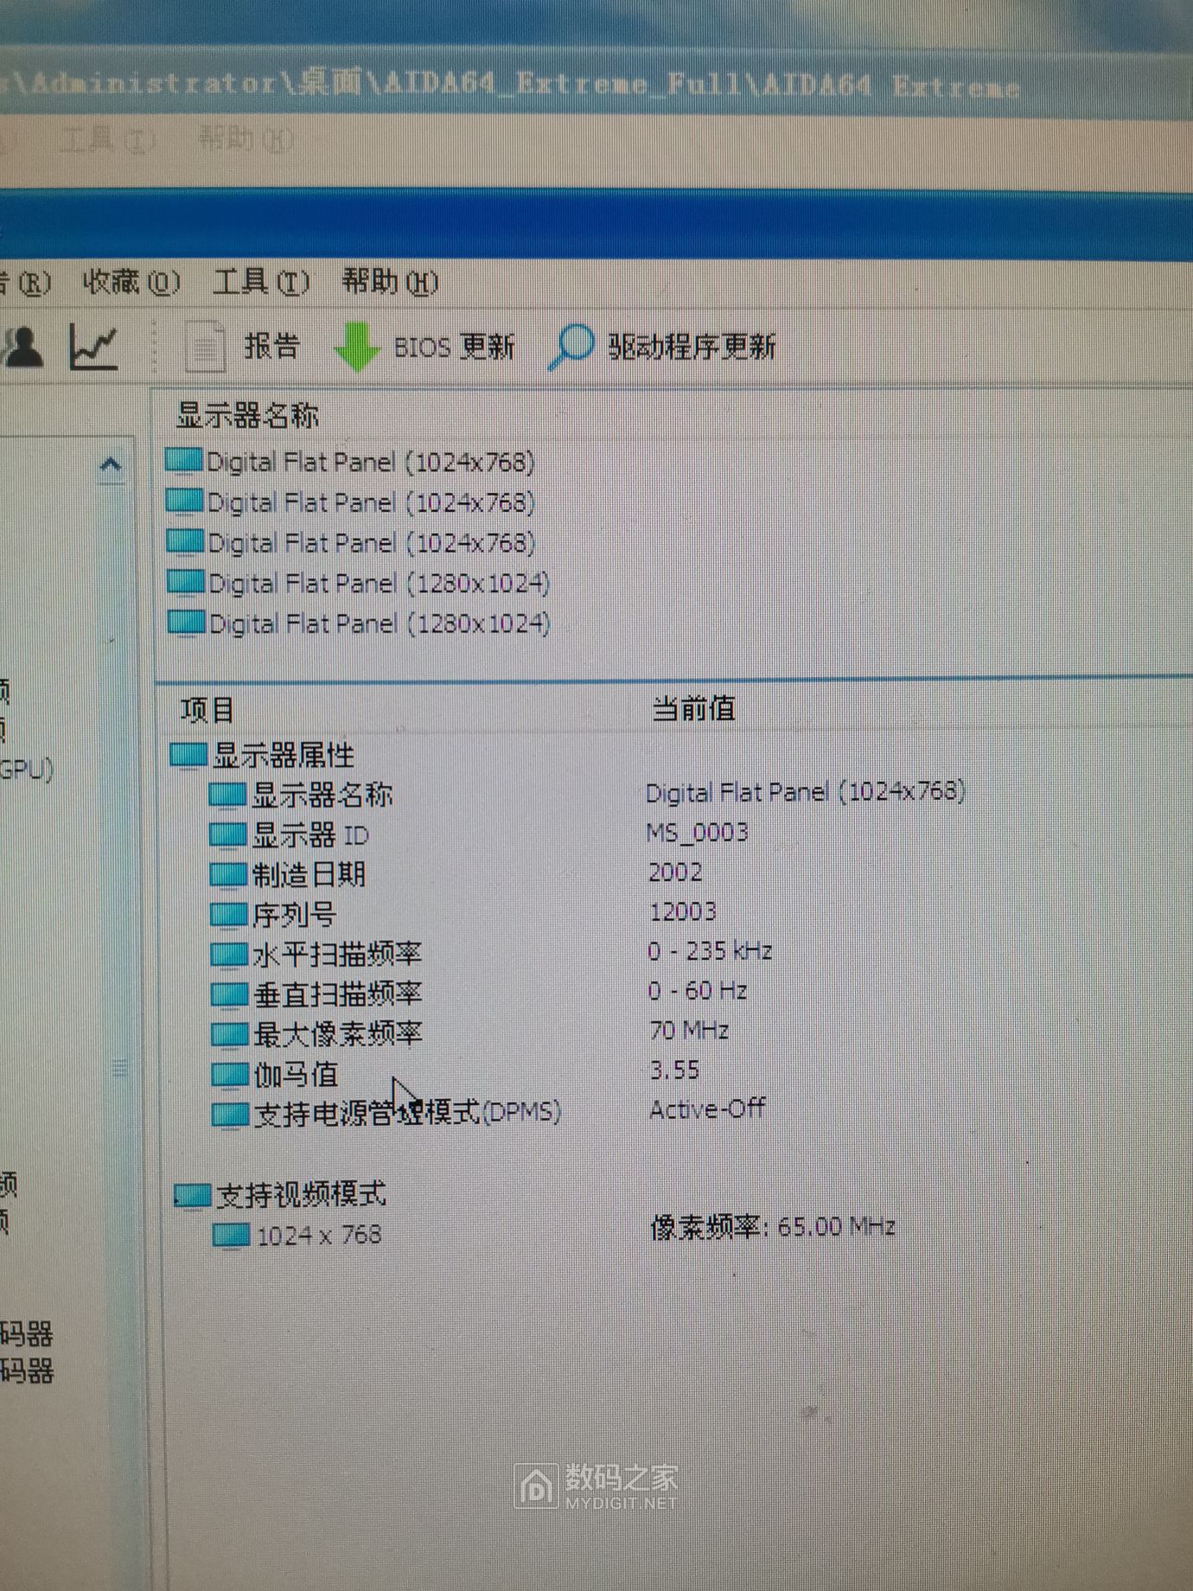Click the 项目 column header
Image resolution: width=1193 pixels, height=1591 pixels.
(207, 711)
